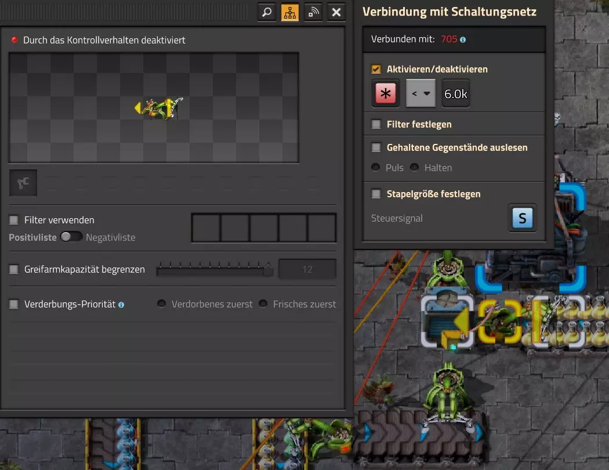Click the Greifarmkapazität slider handle
The width and height of the screenshot is (609, 470).
click(x=268, y=269)
